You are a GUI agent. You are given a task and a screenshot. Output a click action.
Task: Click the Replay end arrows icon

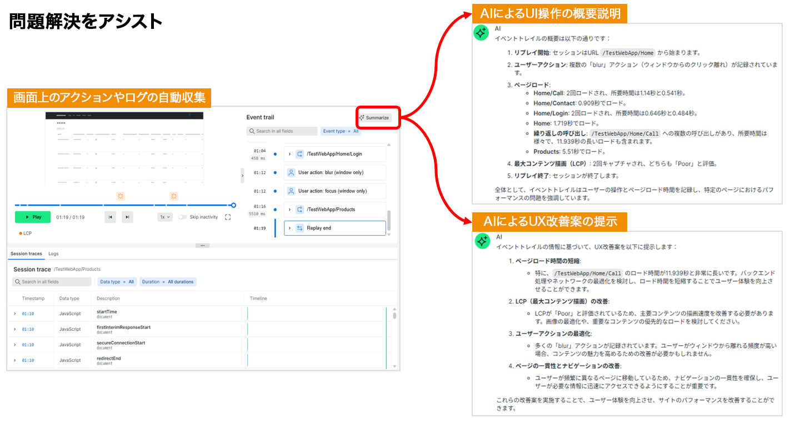(x=300, y=228)
